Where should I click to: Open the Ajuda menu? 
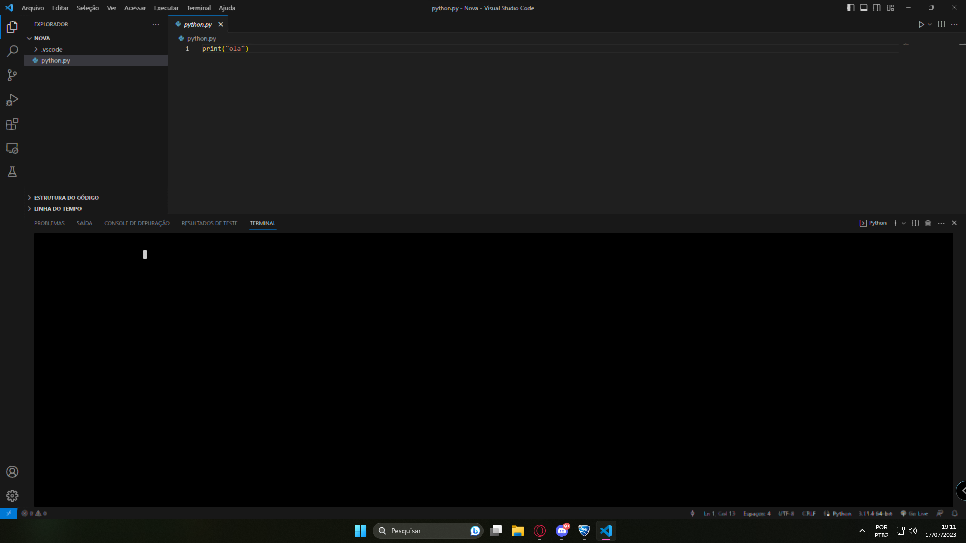coord(227,8)
